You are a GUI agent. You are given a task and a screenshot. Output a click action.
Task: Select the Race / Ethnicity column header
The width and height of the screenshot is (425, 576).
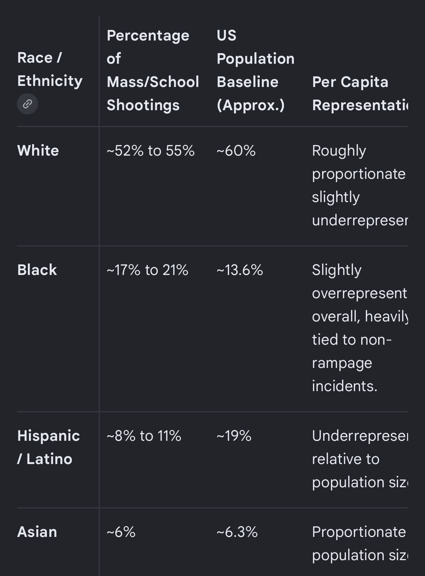pyautogui.click(x=50, y=69)
